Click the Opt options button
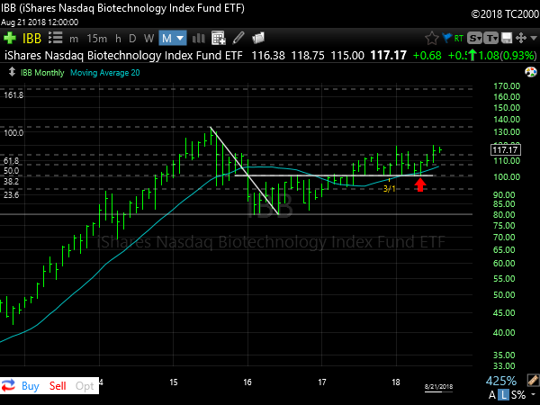The image size is (540, 405). coord(85,386)
